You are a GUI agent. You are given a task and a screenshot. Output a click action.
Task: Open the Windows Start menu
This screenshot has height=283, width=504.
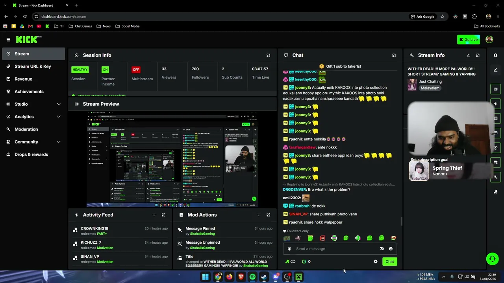(206, 277)
